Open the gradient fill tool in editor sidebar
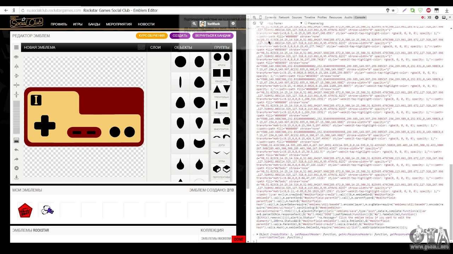The height and width of the screenshot is (254, 453). click(x=16, y=140)
